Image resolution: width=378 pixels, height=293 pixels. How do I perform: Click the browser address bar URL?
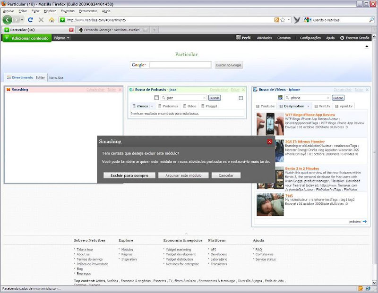point(96,20)
